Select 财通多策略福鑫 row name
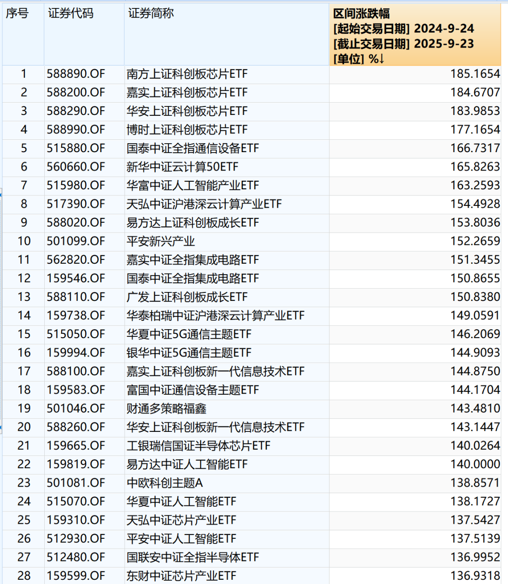The height and width of the screenshot is (584, 508). pyautogui.click(x=166, y=409)
